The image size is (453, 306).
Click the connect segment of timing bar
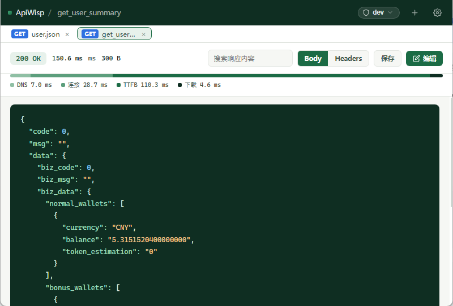[x=72, y=76]
